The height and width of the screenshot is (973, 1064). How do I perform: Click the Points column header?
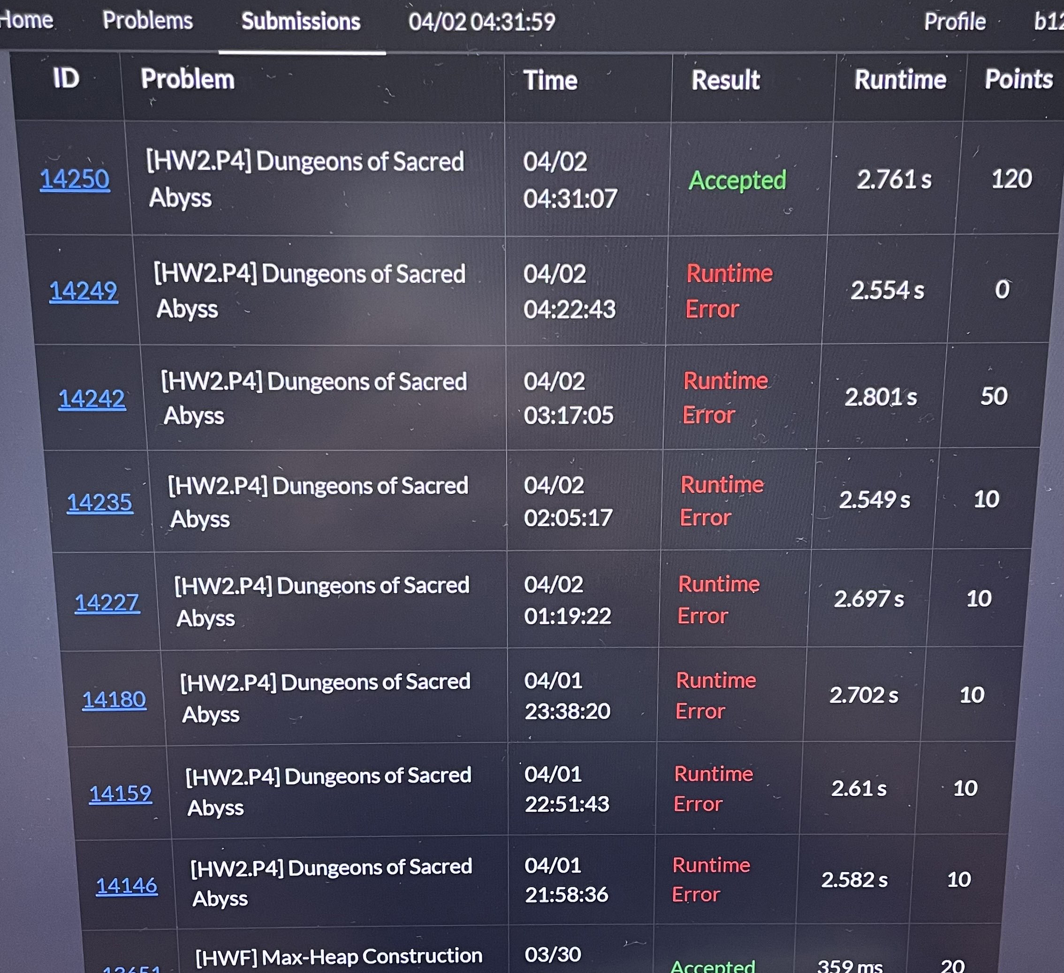point(1018,80)
